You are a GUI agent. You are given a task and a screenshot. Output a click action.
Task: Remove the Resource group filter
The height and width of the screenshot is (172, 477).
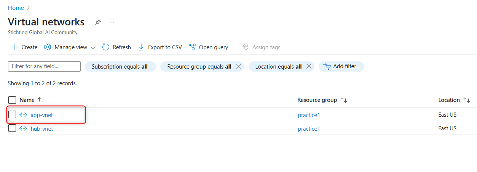239,66
